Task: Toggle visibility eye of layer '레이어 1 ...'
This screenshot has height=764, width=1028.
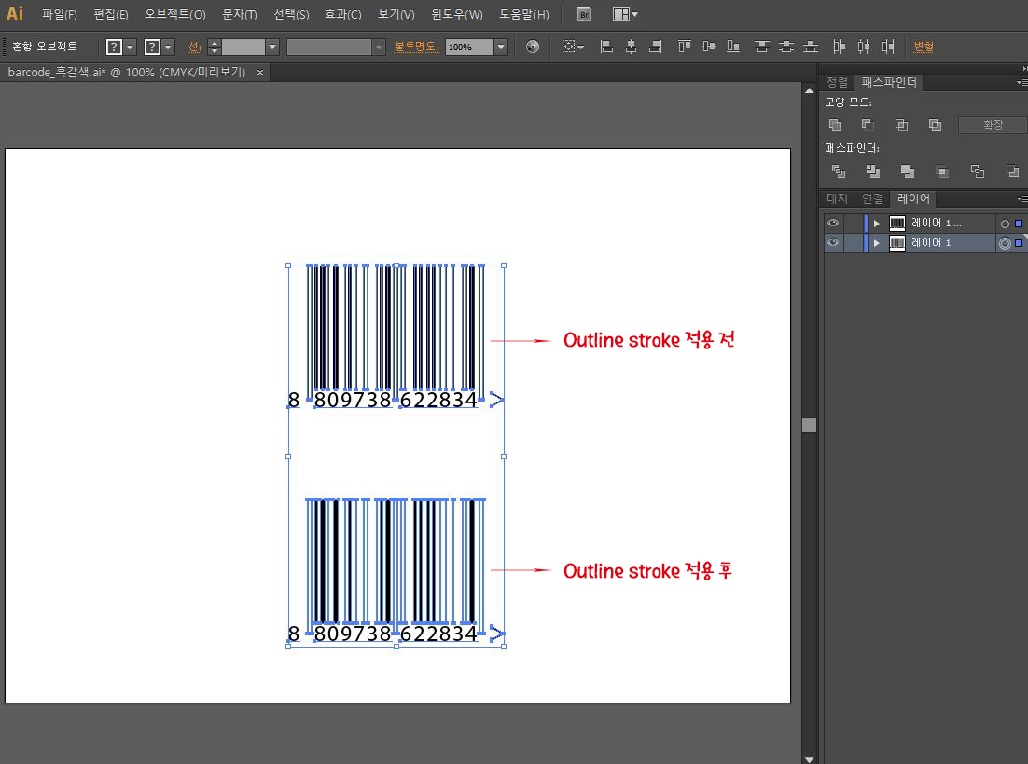Action: tap(833, 224)
